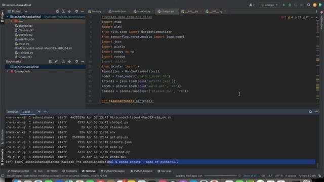Expand the Breakpoints node

pyautogui.click(x=8, y=71)
